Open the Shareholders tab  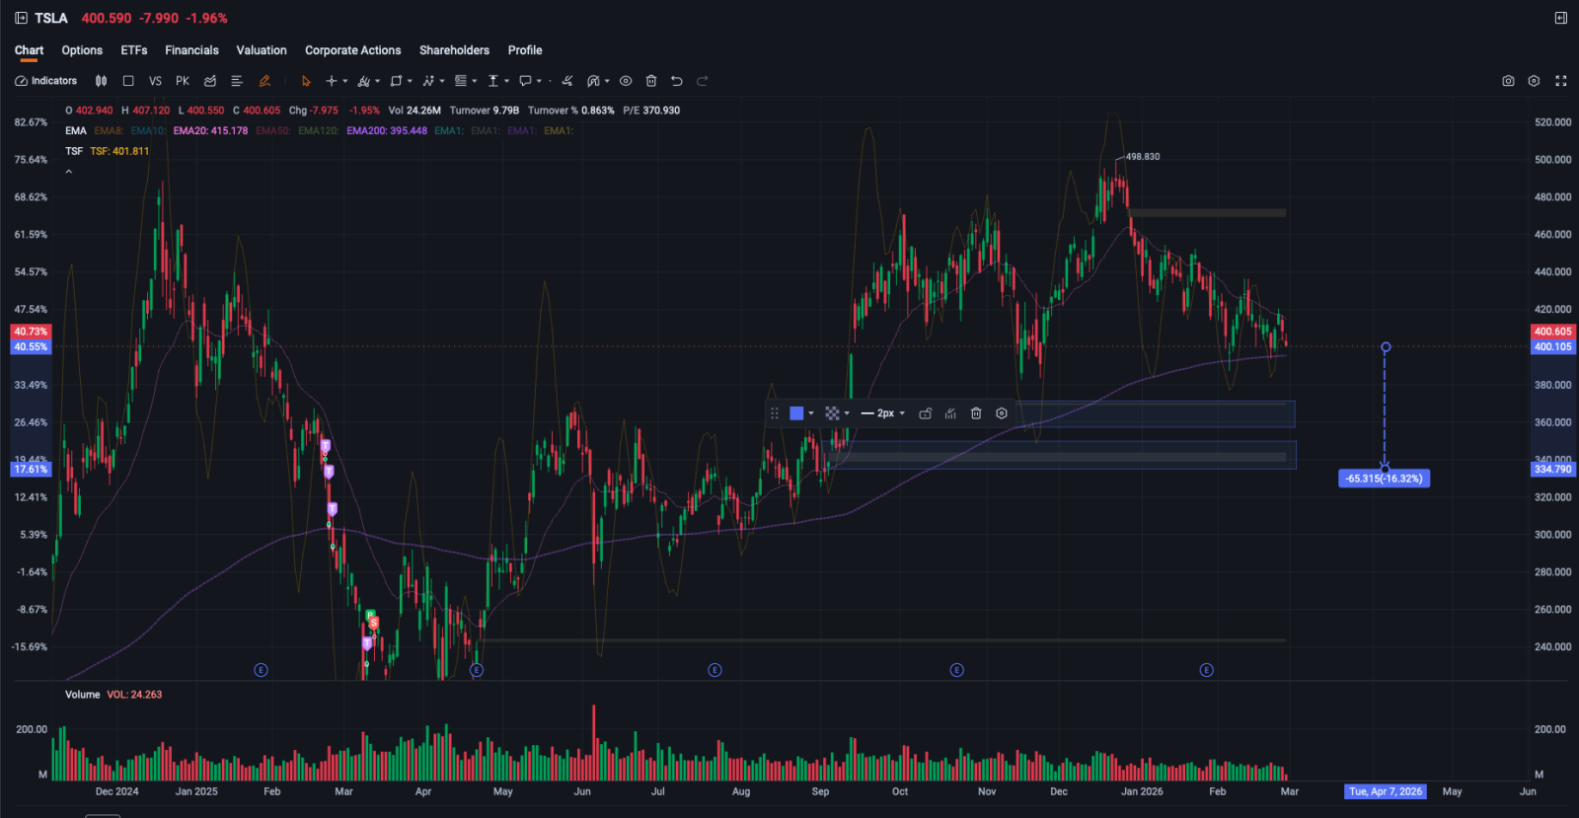[x=454, y=50]
